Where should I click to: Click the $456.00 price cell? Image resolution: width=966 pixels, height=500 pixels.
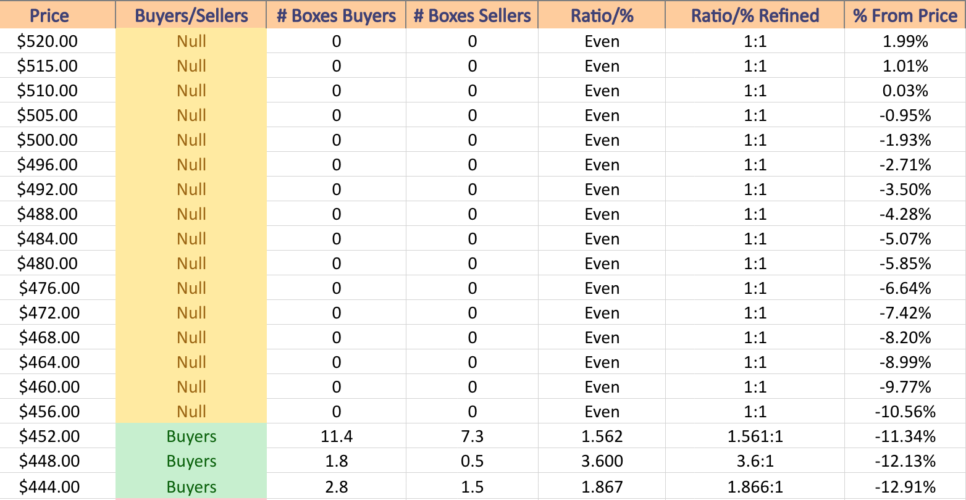pyautogui.click(x=58, y=412)
